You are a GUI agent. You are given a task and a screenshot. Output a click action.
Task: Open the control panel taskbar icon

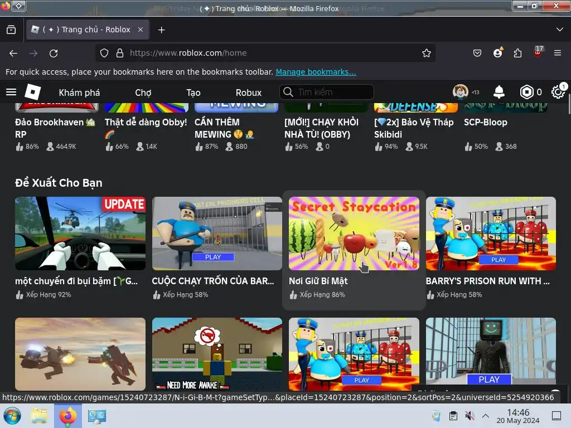click(x=96, y=416)
